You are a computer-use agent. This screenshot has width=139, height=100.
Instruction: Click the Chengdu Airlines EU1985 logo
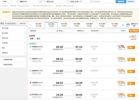pyautogui.click(x=31, y=71)
